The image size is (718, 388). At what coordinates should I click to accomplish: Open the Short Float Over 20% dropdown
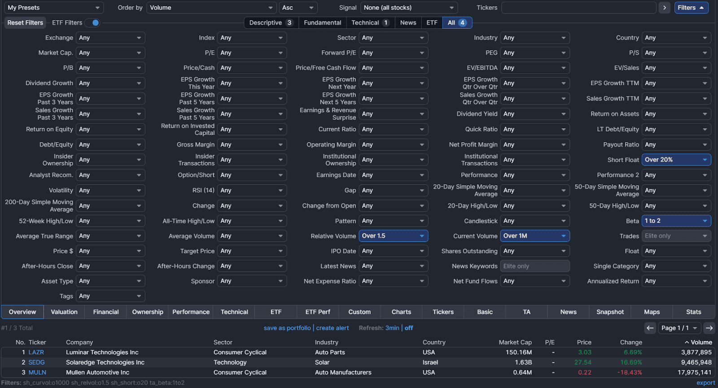(676, 160)
